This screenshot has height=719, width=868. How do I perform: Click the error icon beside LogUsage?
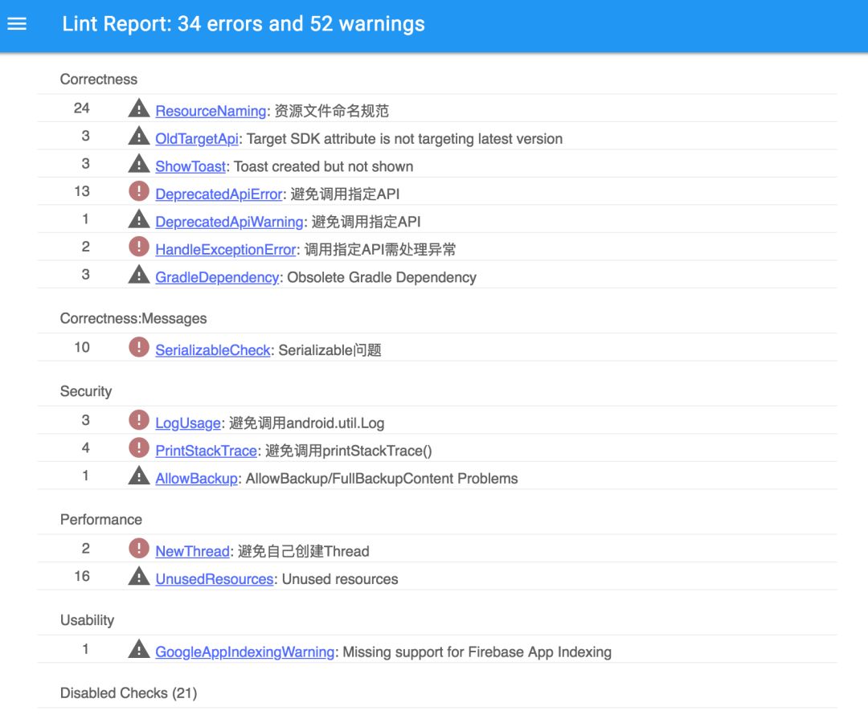coord(139,422)
